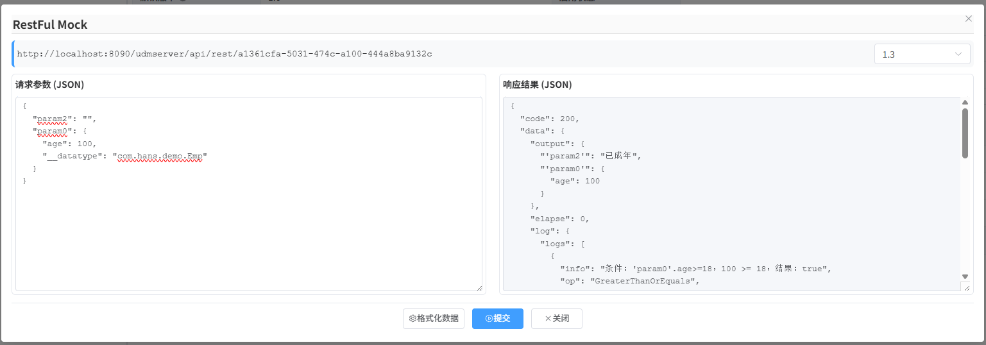986x345 pixels.
Task: Click the "param2" key in request JSON
Action: (53, 119)
